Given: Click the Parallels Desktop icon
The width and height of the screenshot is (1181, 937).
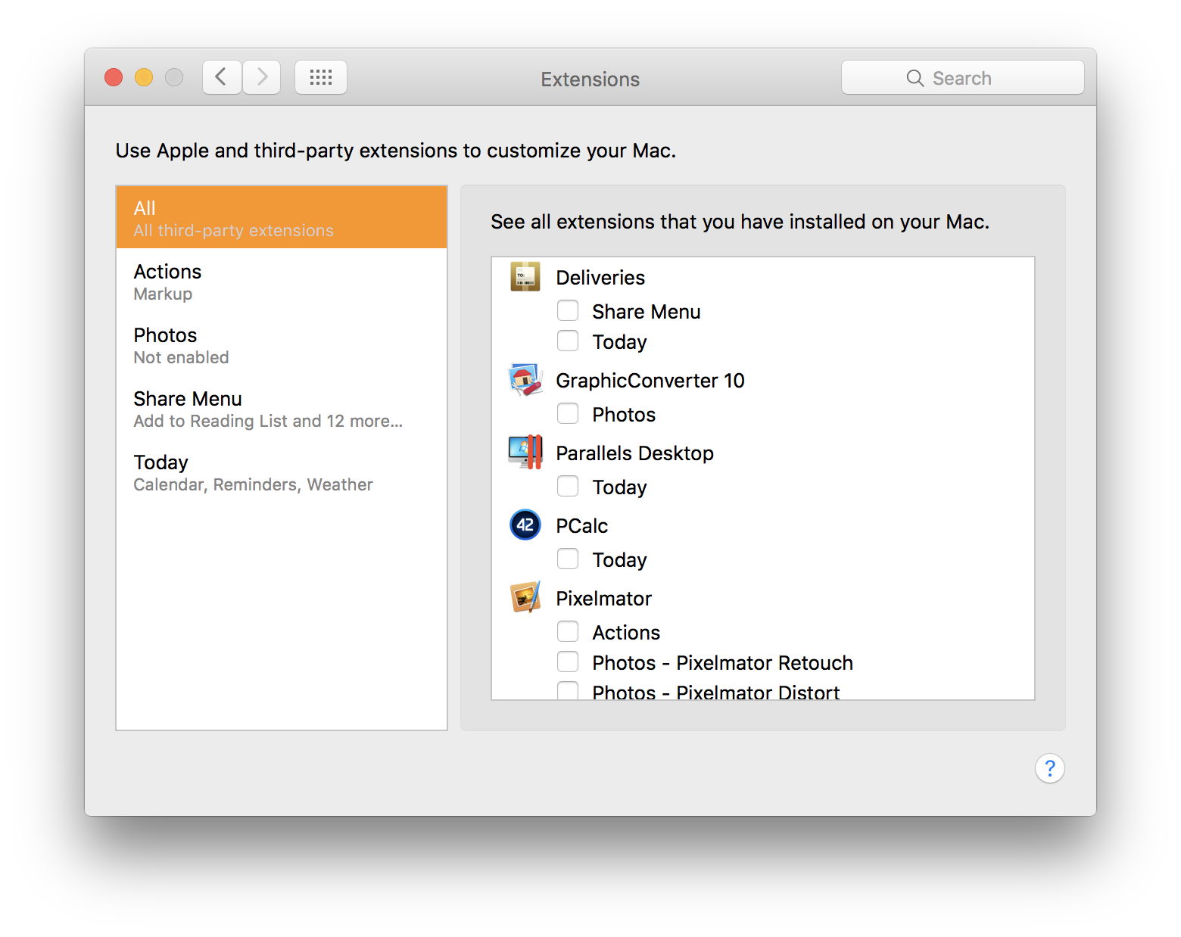Looking at the screenshot, I should pos(525,453).
